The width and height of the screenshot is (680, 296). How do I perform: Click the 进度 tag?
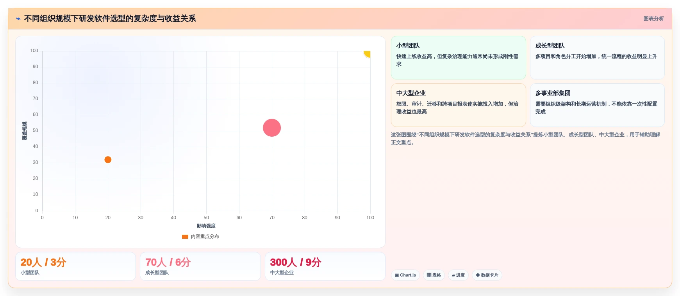pos(458,275)
